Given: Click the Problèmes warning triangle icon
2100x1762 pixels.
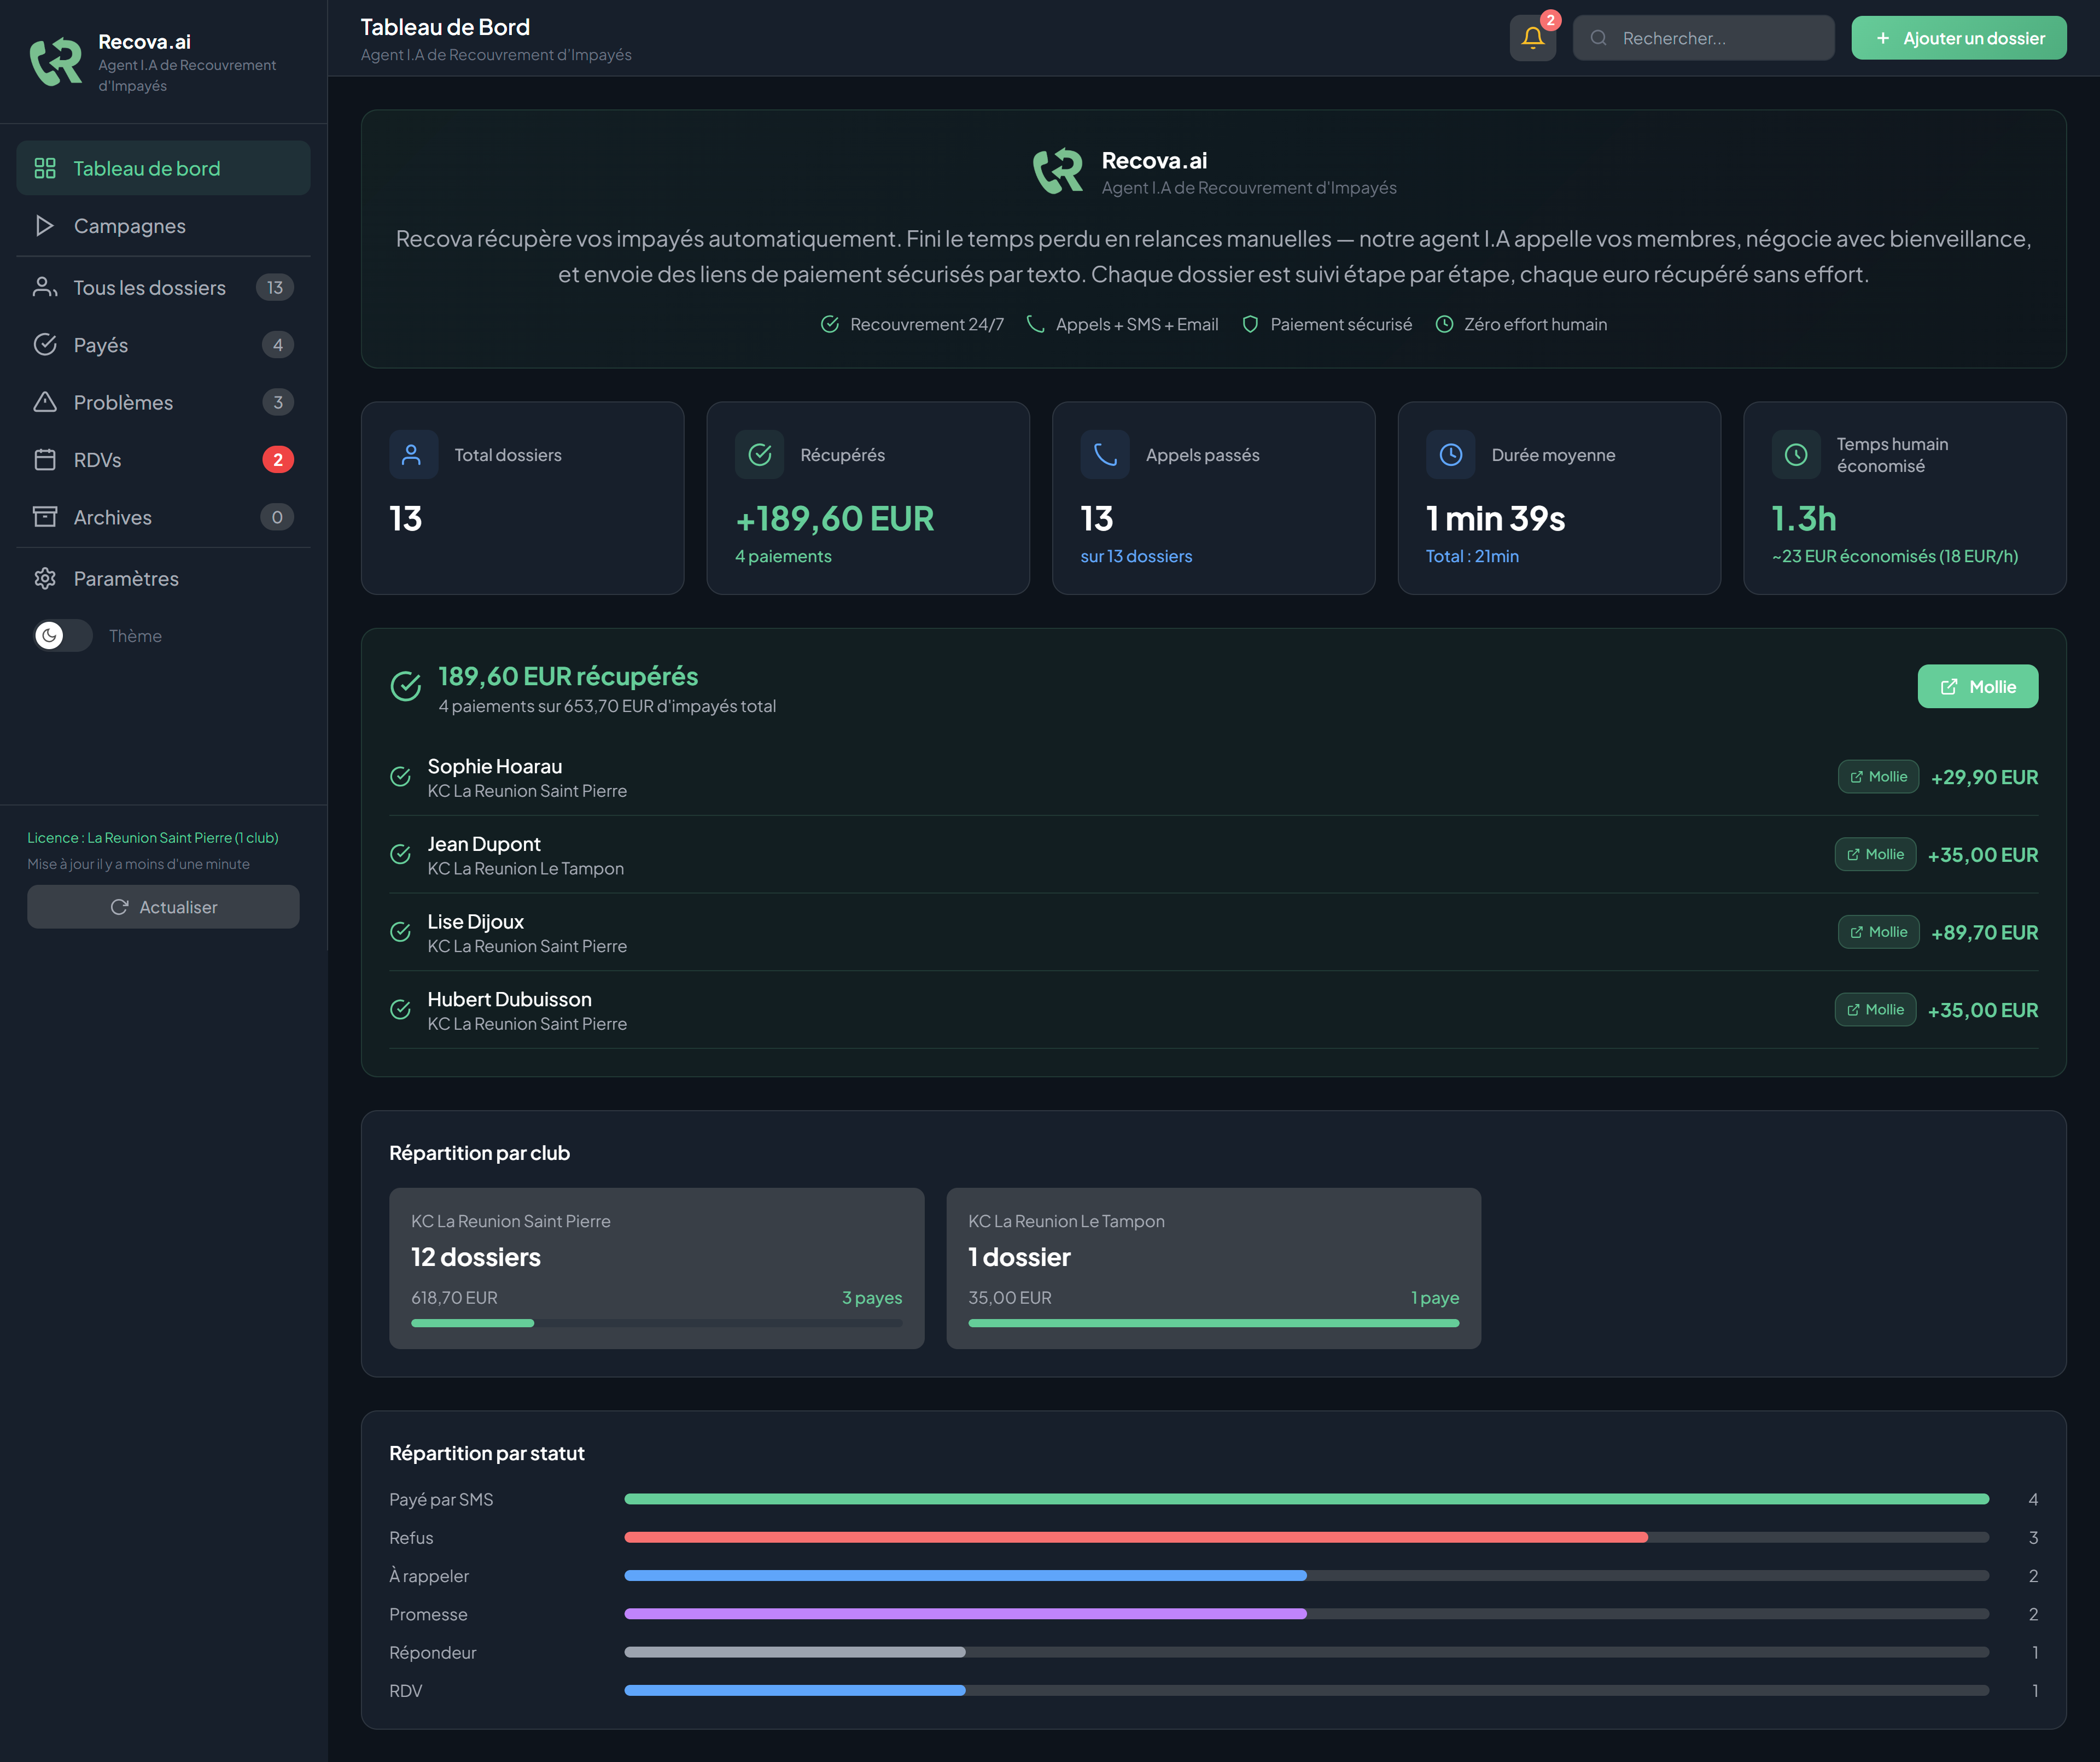Looking at the screenshot, I should coord(45,402).
